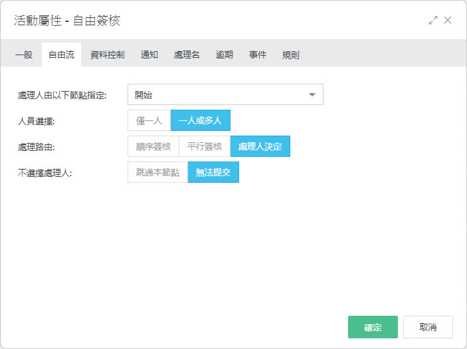The height and width of the screenshot is (349, 467).
Task: Select the 僅一人 option
Action: (x=149, y=120)
